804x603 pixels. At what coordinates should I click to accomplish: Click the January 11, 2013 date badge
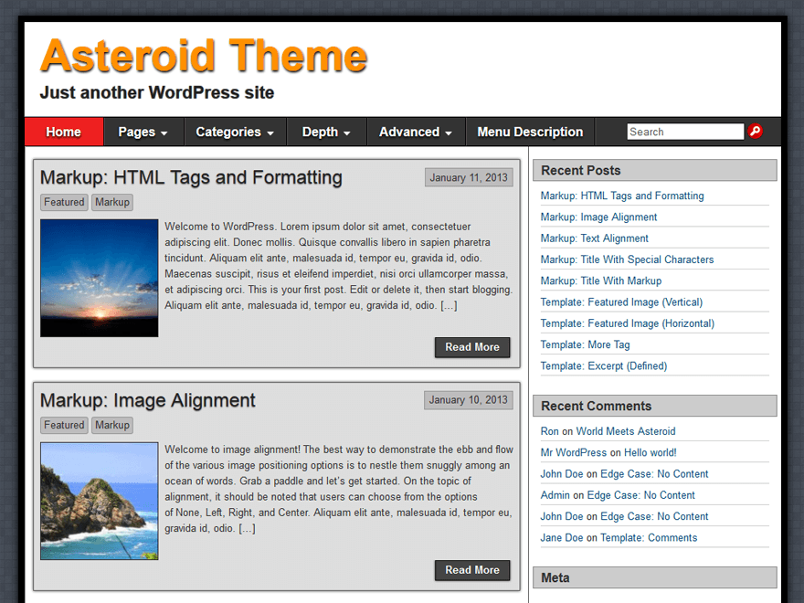click(x=469, y=177)
